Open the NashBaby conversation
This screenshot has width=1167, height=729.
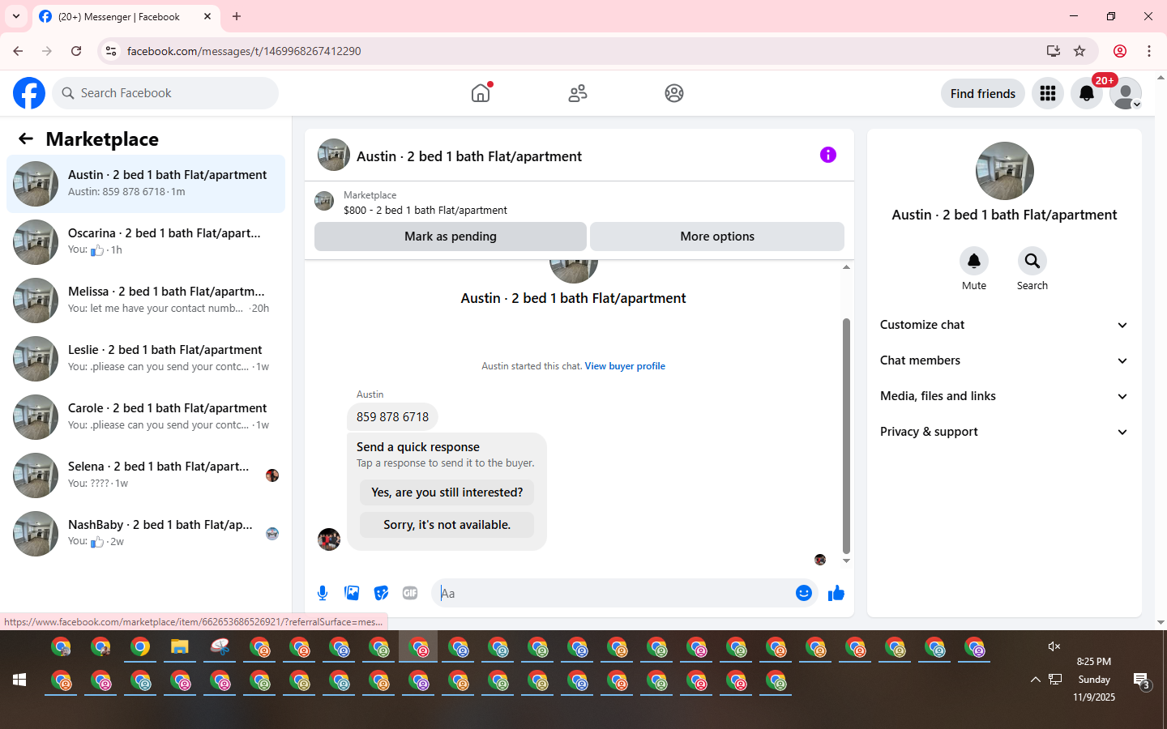(146, 534)
